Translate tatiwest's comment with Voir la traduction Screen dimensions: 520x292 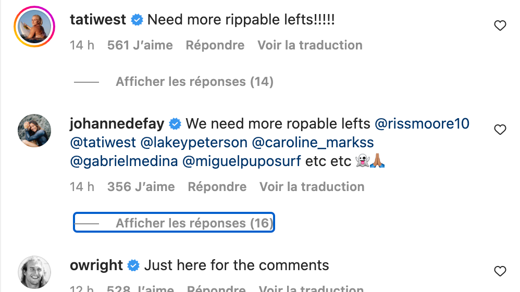tap(309, 45)
